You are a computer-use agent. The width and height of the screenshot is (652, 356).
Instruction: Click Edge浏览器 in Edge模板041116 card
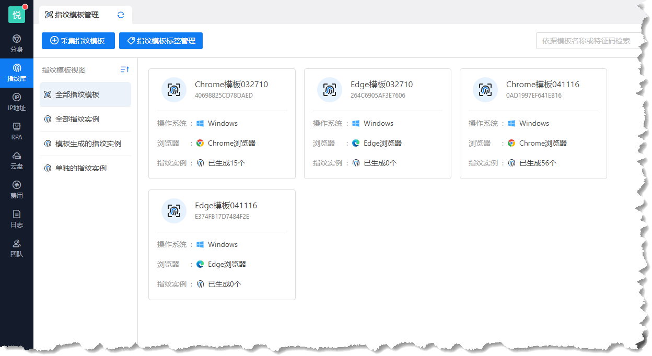[x=227, y=264]
